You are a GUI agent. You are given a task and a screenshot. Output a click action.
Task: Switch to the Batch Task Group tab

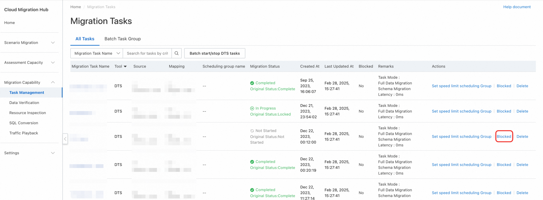pyautogui.click(x=122, y=39)
